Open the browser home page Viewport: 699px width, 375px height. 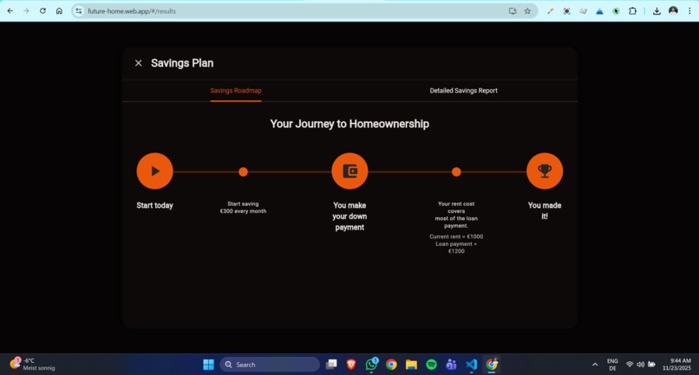(59, 10)
